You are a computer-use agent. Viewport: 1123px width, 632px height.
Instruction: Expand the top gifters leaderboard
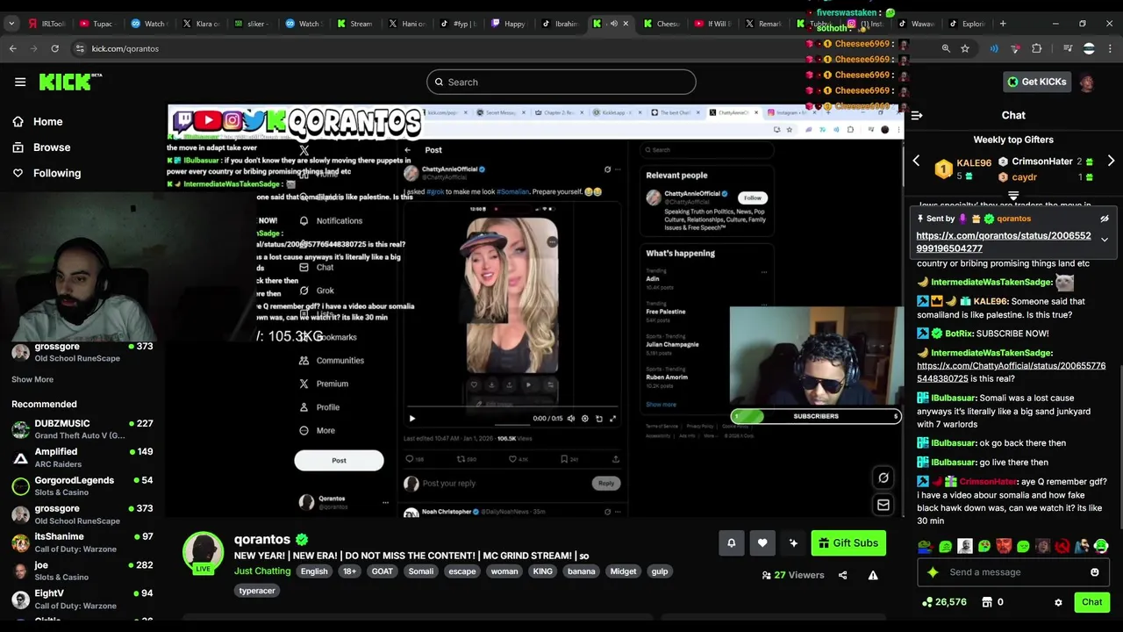1013,196
